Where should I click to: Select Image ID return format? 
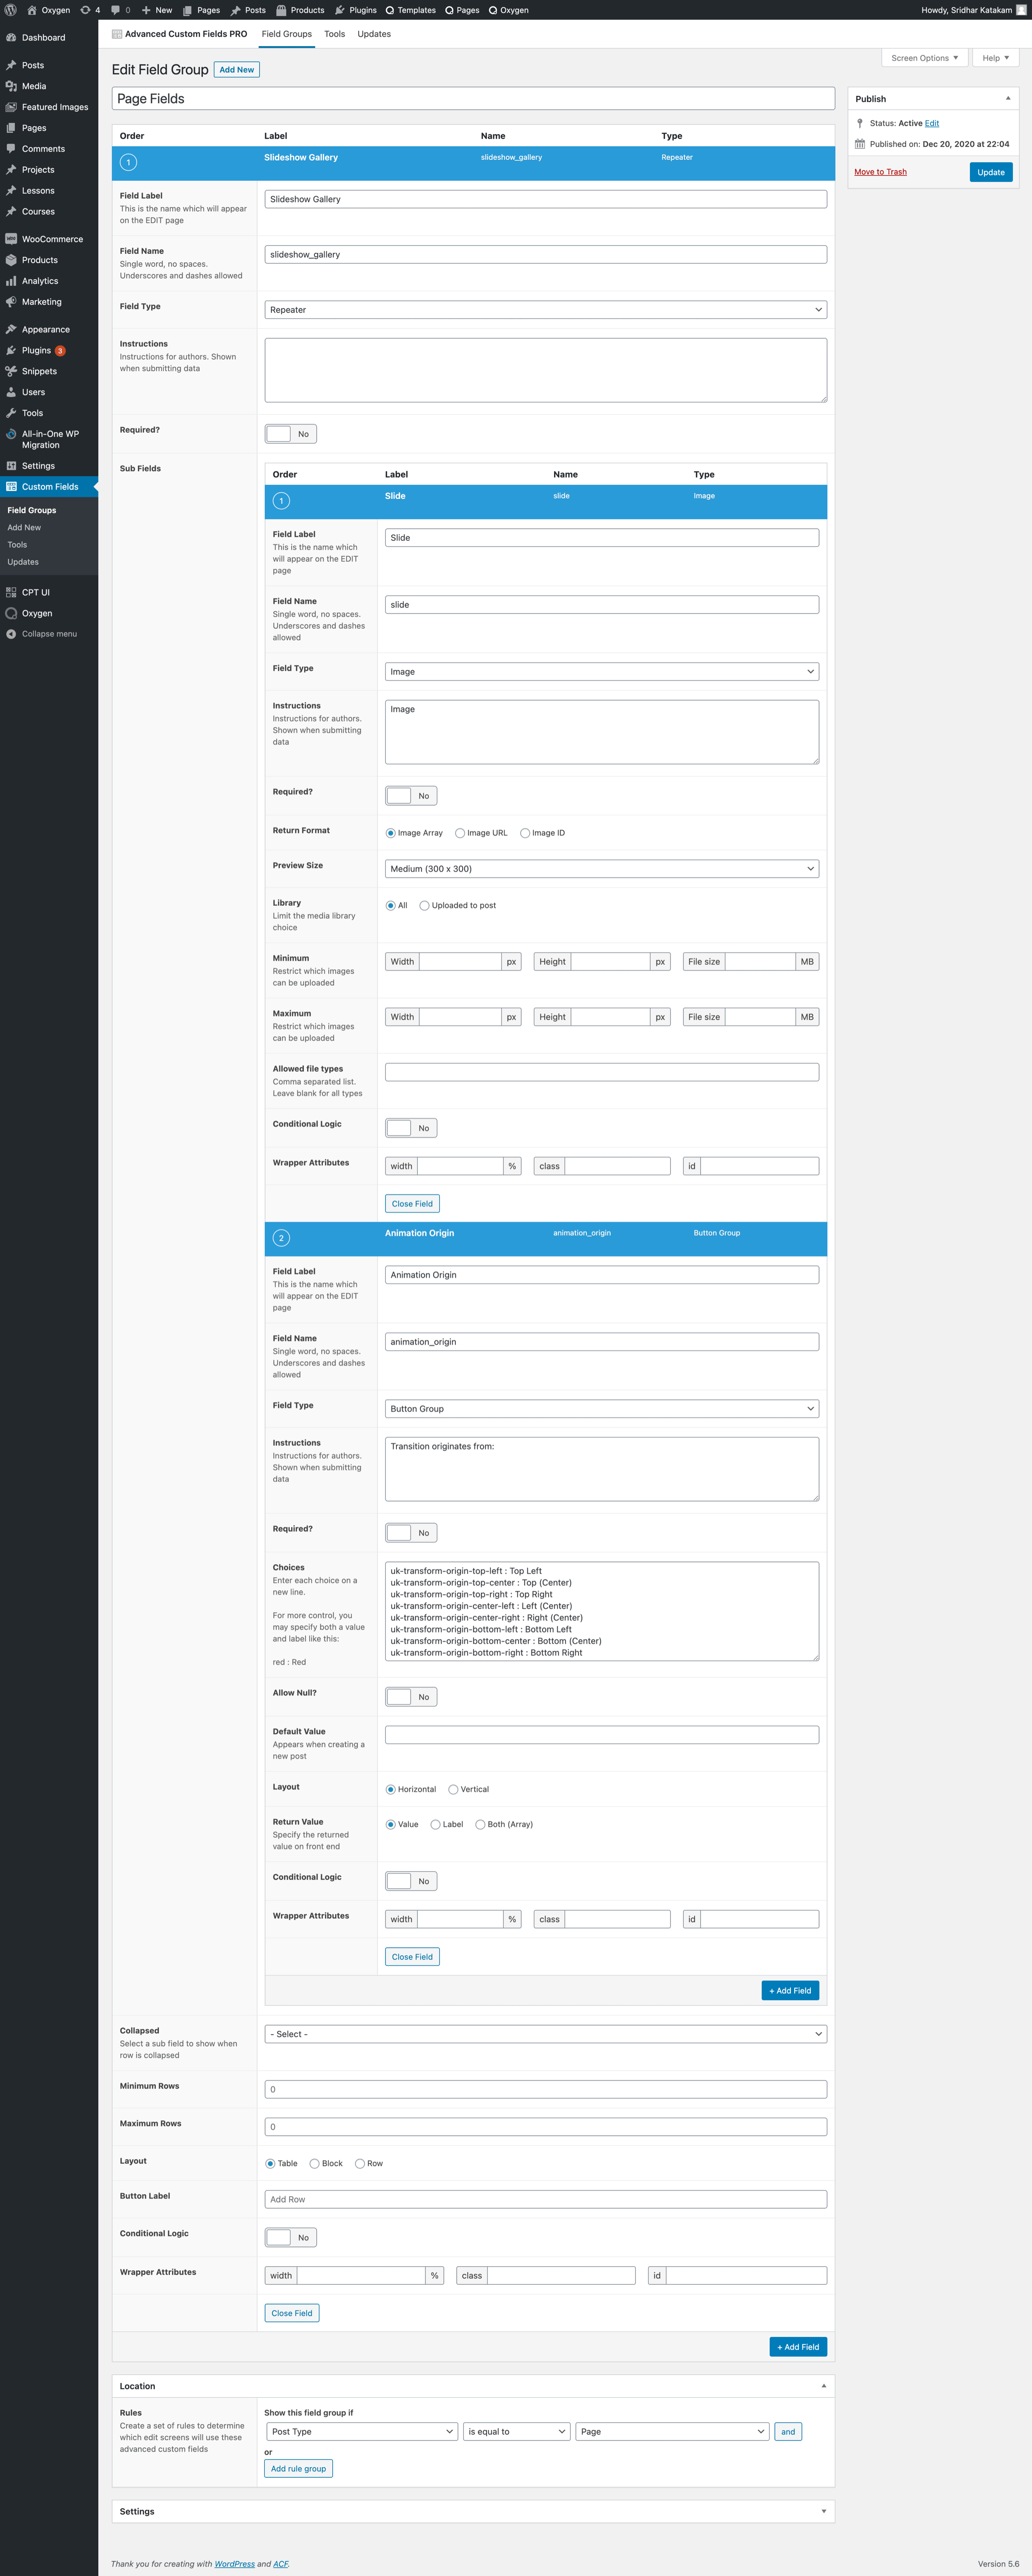pyautogui.click(x=525, y=833)
